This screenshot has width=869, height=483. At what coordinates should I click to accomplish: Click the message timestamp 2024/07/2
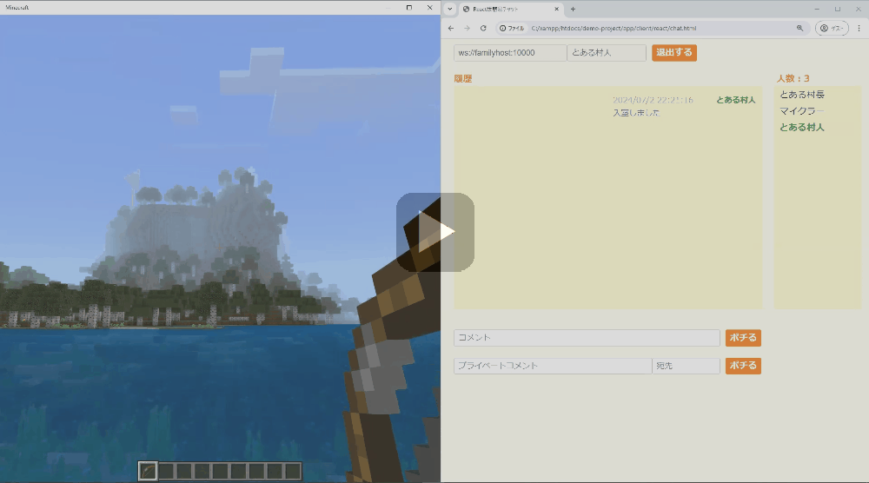pyautogui.click(x=653, y=100)
